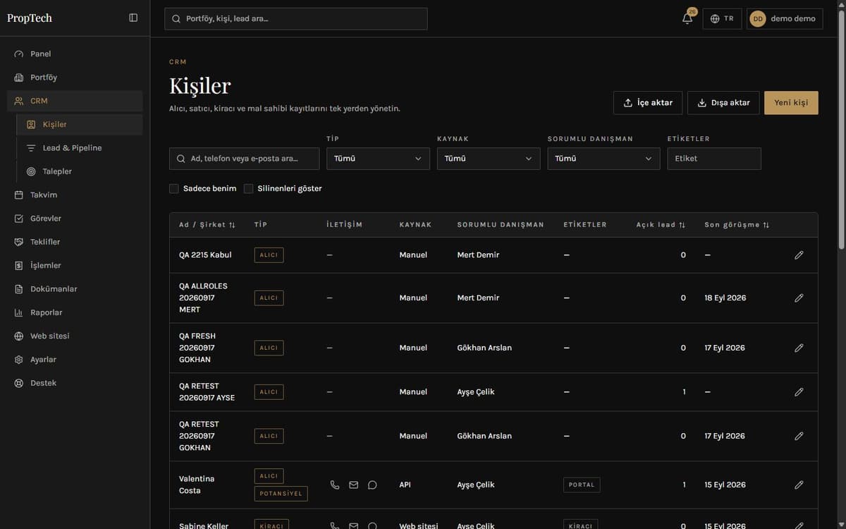
Task: Click the PropTech logo
Action: pos(30,18)
